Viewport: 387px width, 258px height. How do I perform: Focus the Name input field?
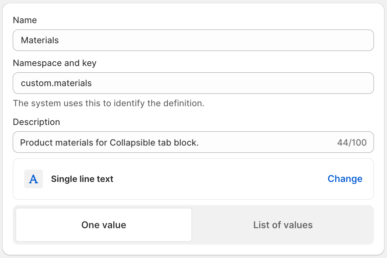(193, 40)
